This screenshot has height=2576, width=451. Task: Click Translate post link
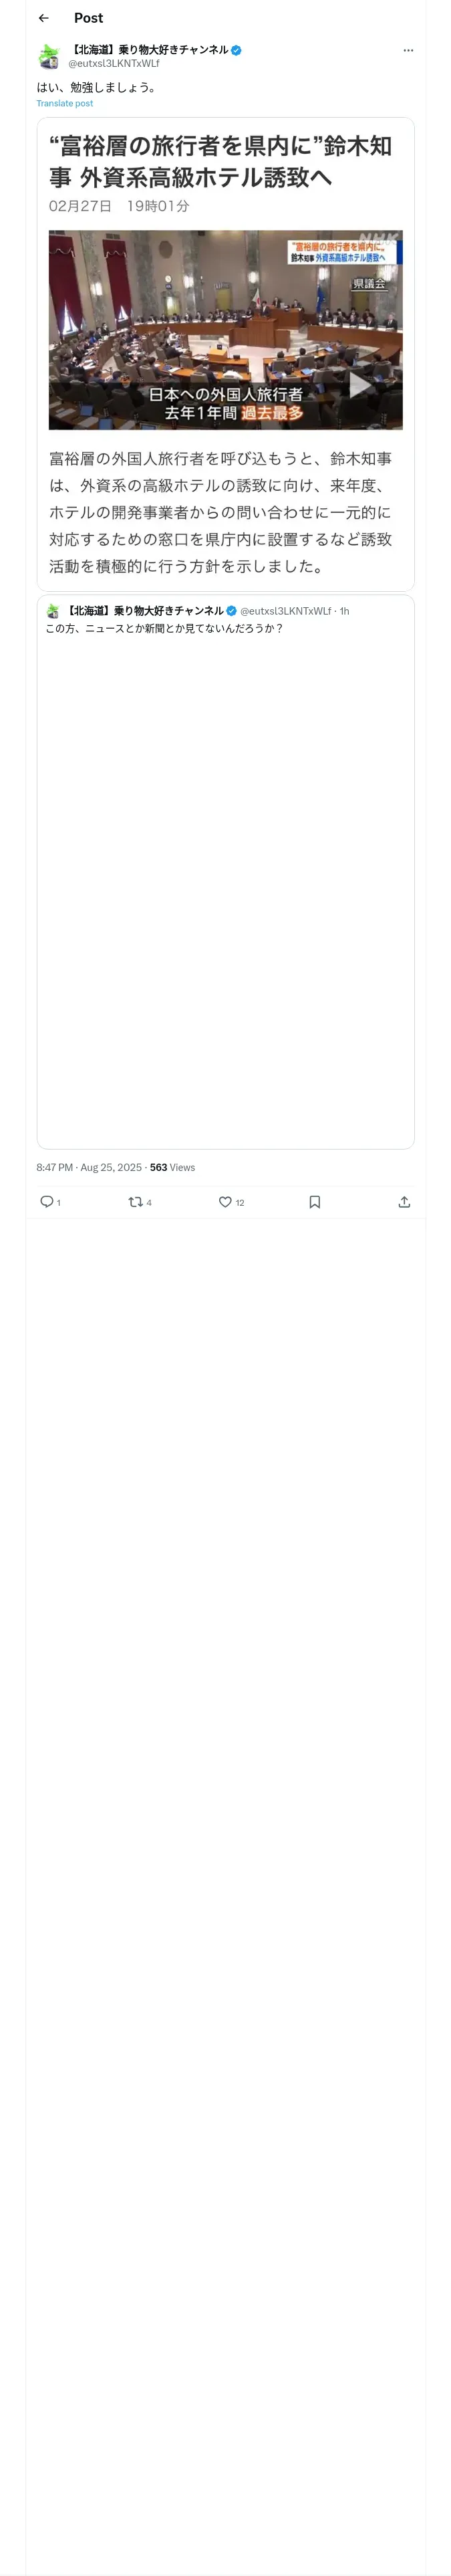[x=65, y=103]
